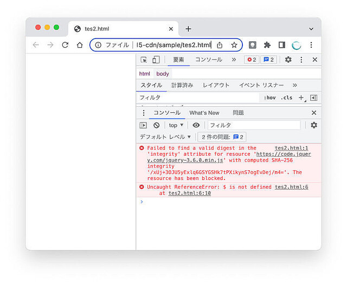Image resolution: width=347 pixels, height=284 pixels.
Task: Show more DevTools tabs chevron
Action: (234, 60)
